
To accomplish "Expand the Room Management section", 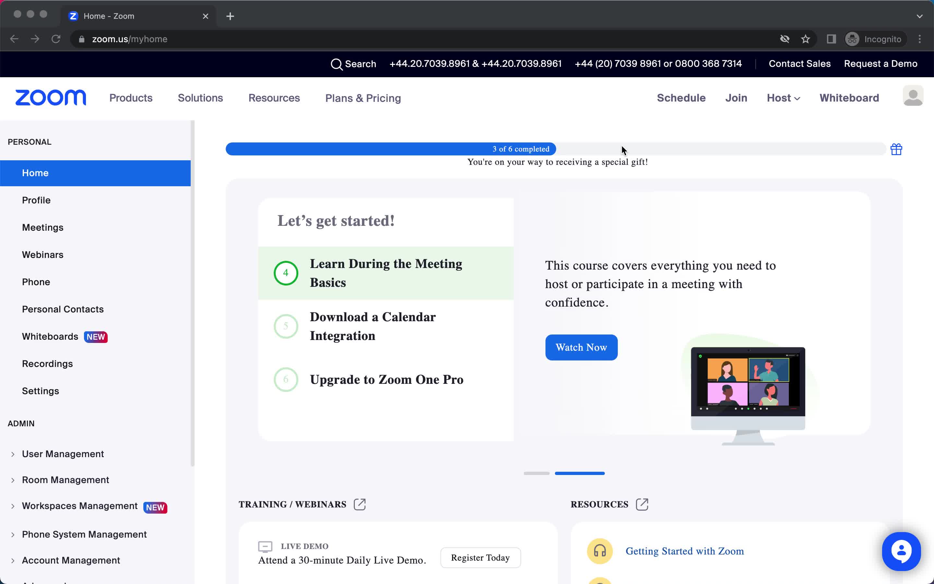I will [x=13, y=480].
